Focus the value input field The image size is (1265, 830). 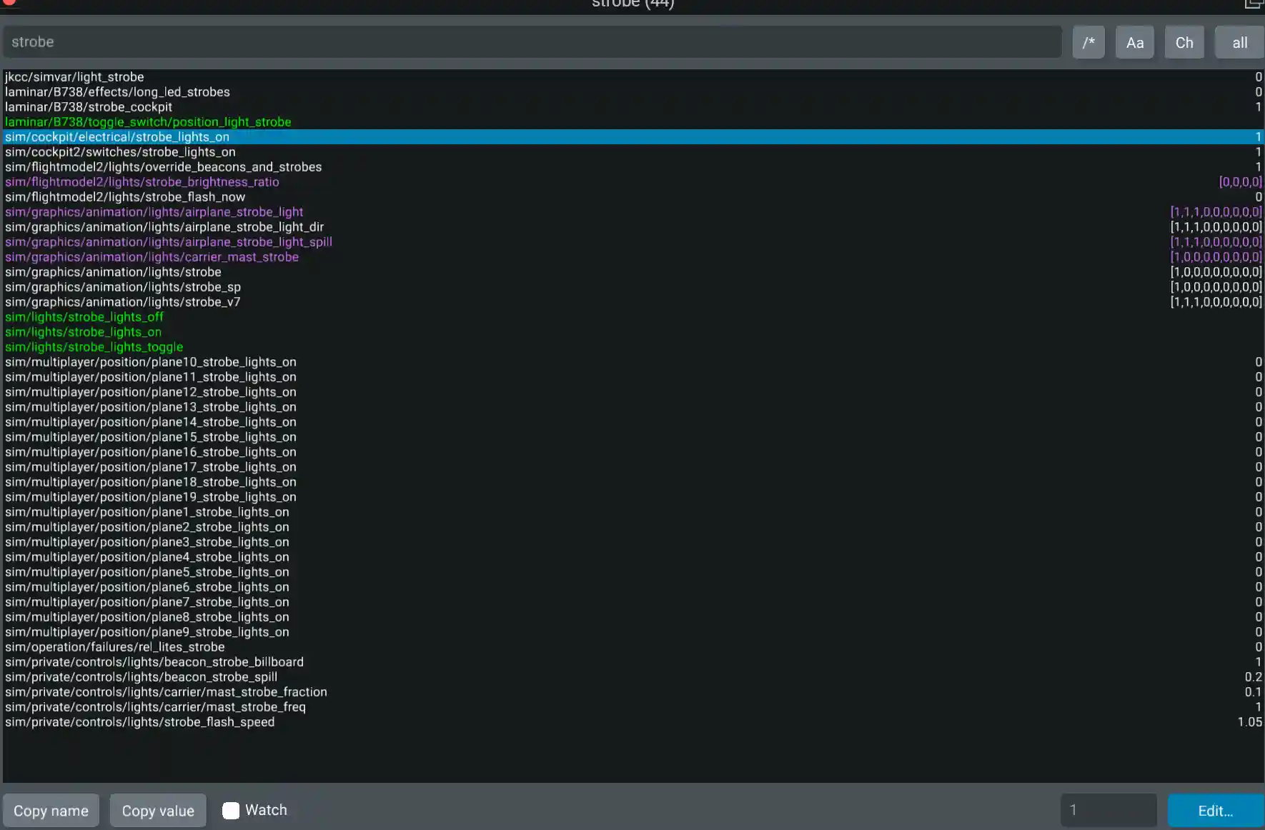coord(1108,810)
